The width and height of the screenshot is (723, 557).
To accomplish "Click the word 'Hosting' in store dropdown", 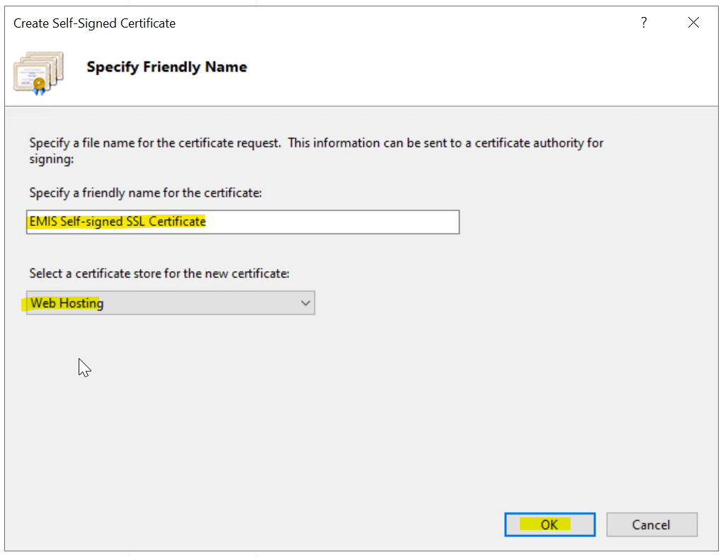I will click(x=81, y=303).
